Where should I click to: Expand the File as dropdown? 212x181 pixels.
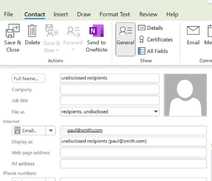pos(155,112)
